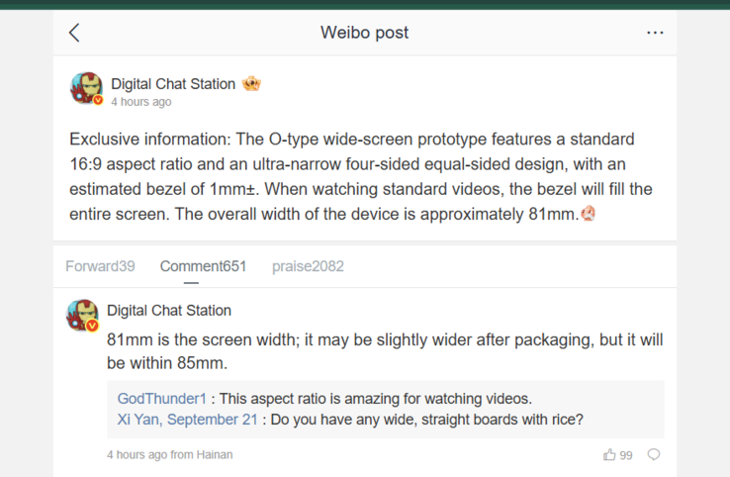Like the comment with thumbs-up icon
Screen dimensions: 730x477
click(x=609, y=454)
